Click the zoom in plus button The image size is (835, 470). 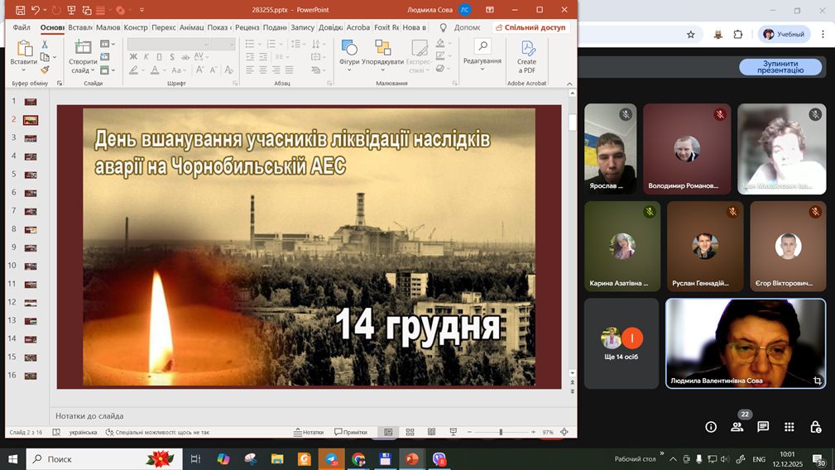pos(533,432)
